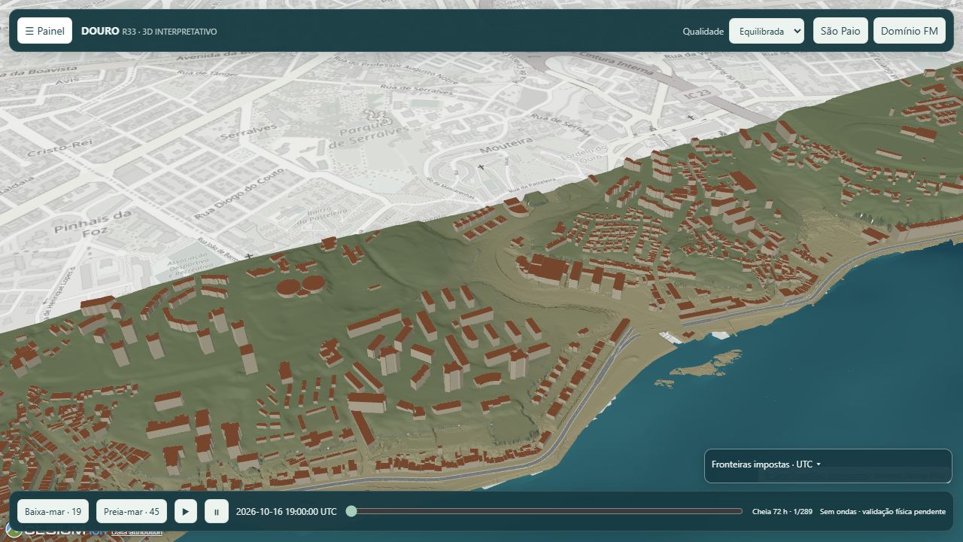The width and height of the screenshot is (963, 542).
Task: Pause the simulation with the pause icon
Action: (216, 511)
